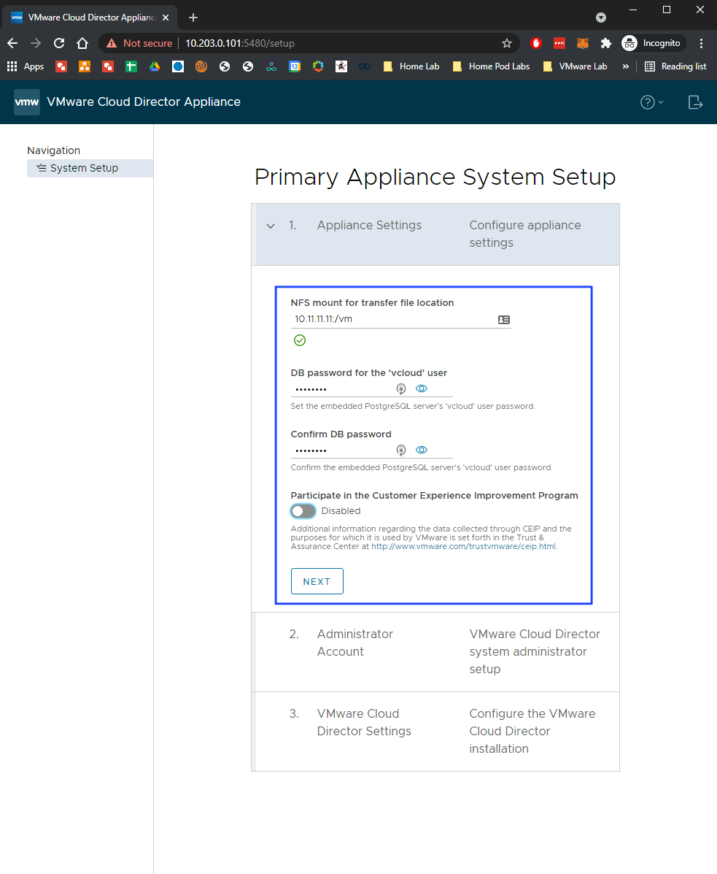The height and width of the screenshot is (874, 717).
Task: Select System Setup in navigation
Action: (84, 168)
